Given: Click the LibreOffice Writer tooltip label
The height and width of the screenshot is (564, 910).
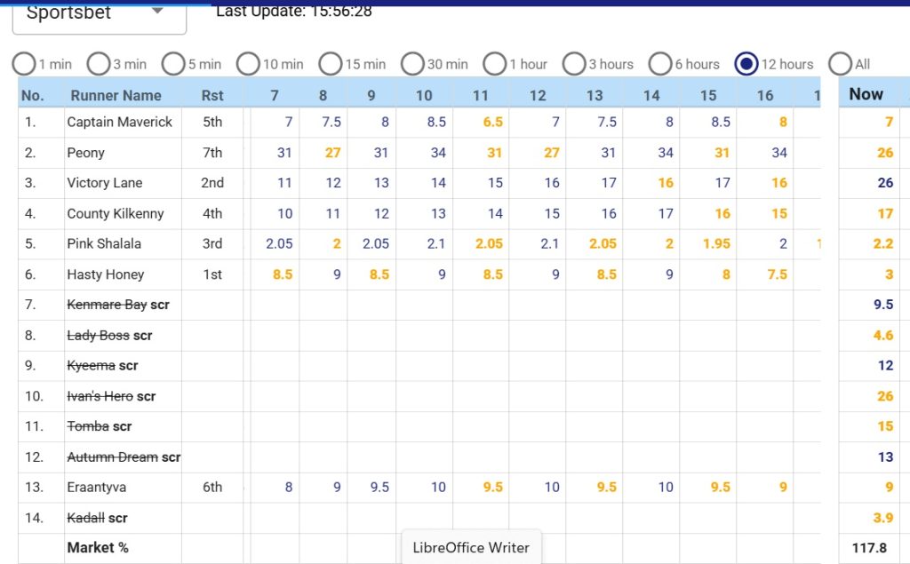Looking at the screenshot, I should [471, 547].
